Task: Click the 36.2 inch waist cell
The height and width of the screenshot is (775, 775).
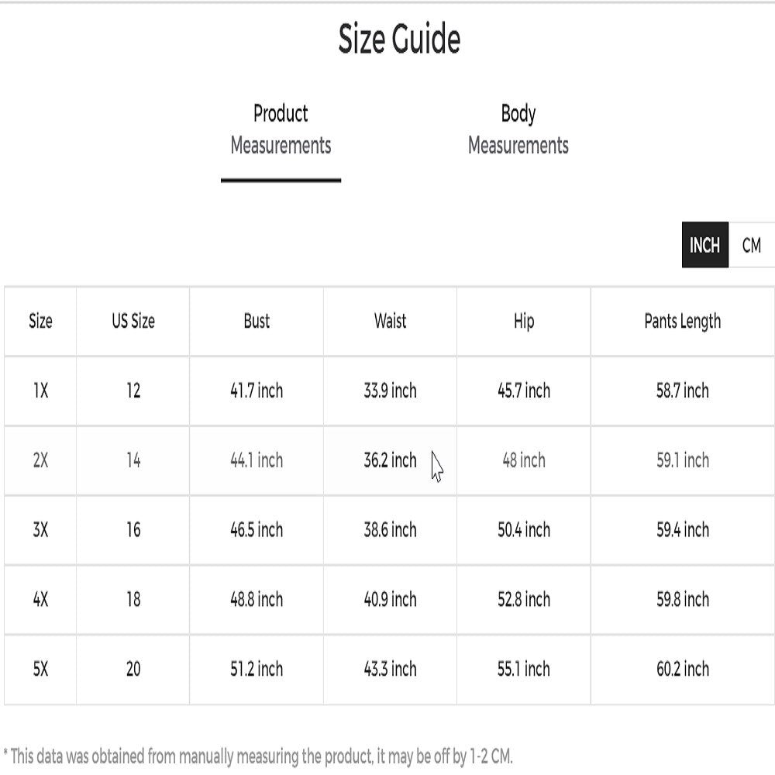Action: (x=390, y=460)
